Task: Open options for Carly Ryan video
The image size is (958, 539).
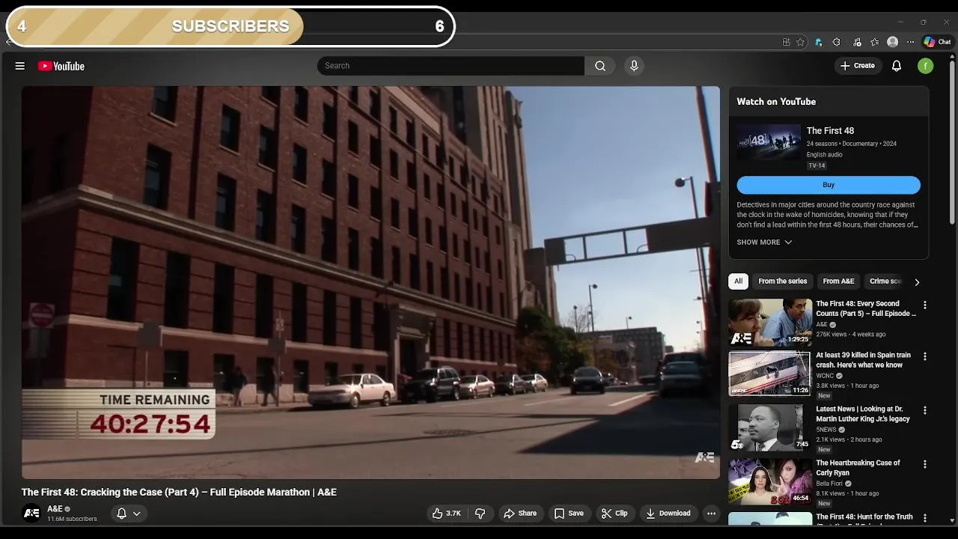Action: pyautogui.click(x=925, y=465)
